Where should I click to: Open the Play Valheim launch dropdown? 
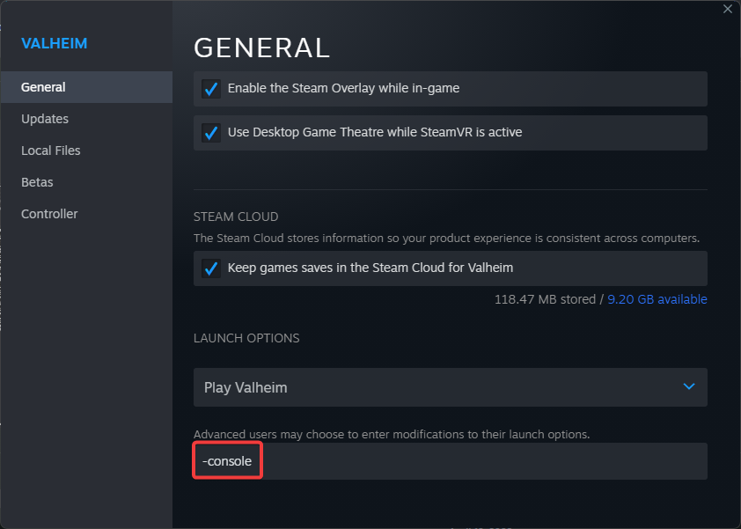(451, 387)
